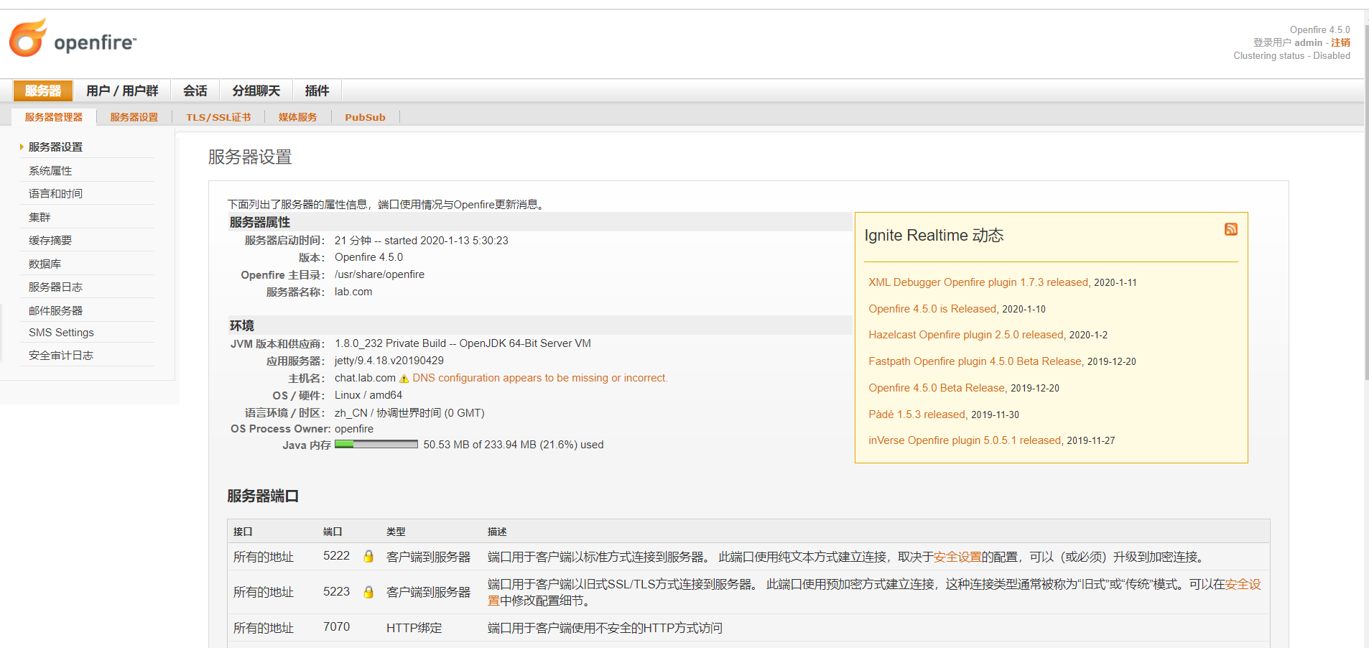
Task: Open Hazelcast Openfire plugin 2.5.0 news
Action: [x=966, y=335]
